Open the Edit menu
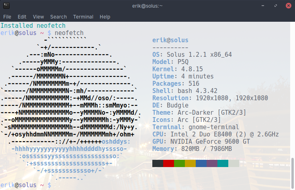Viewport: 295px width, 190px height. click(x=22, y=17)
